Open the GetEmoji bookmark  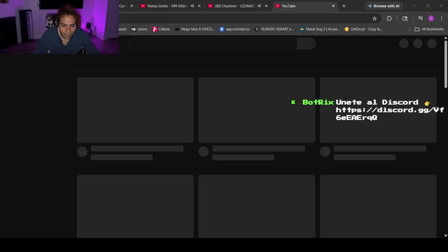364,29
